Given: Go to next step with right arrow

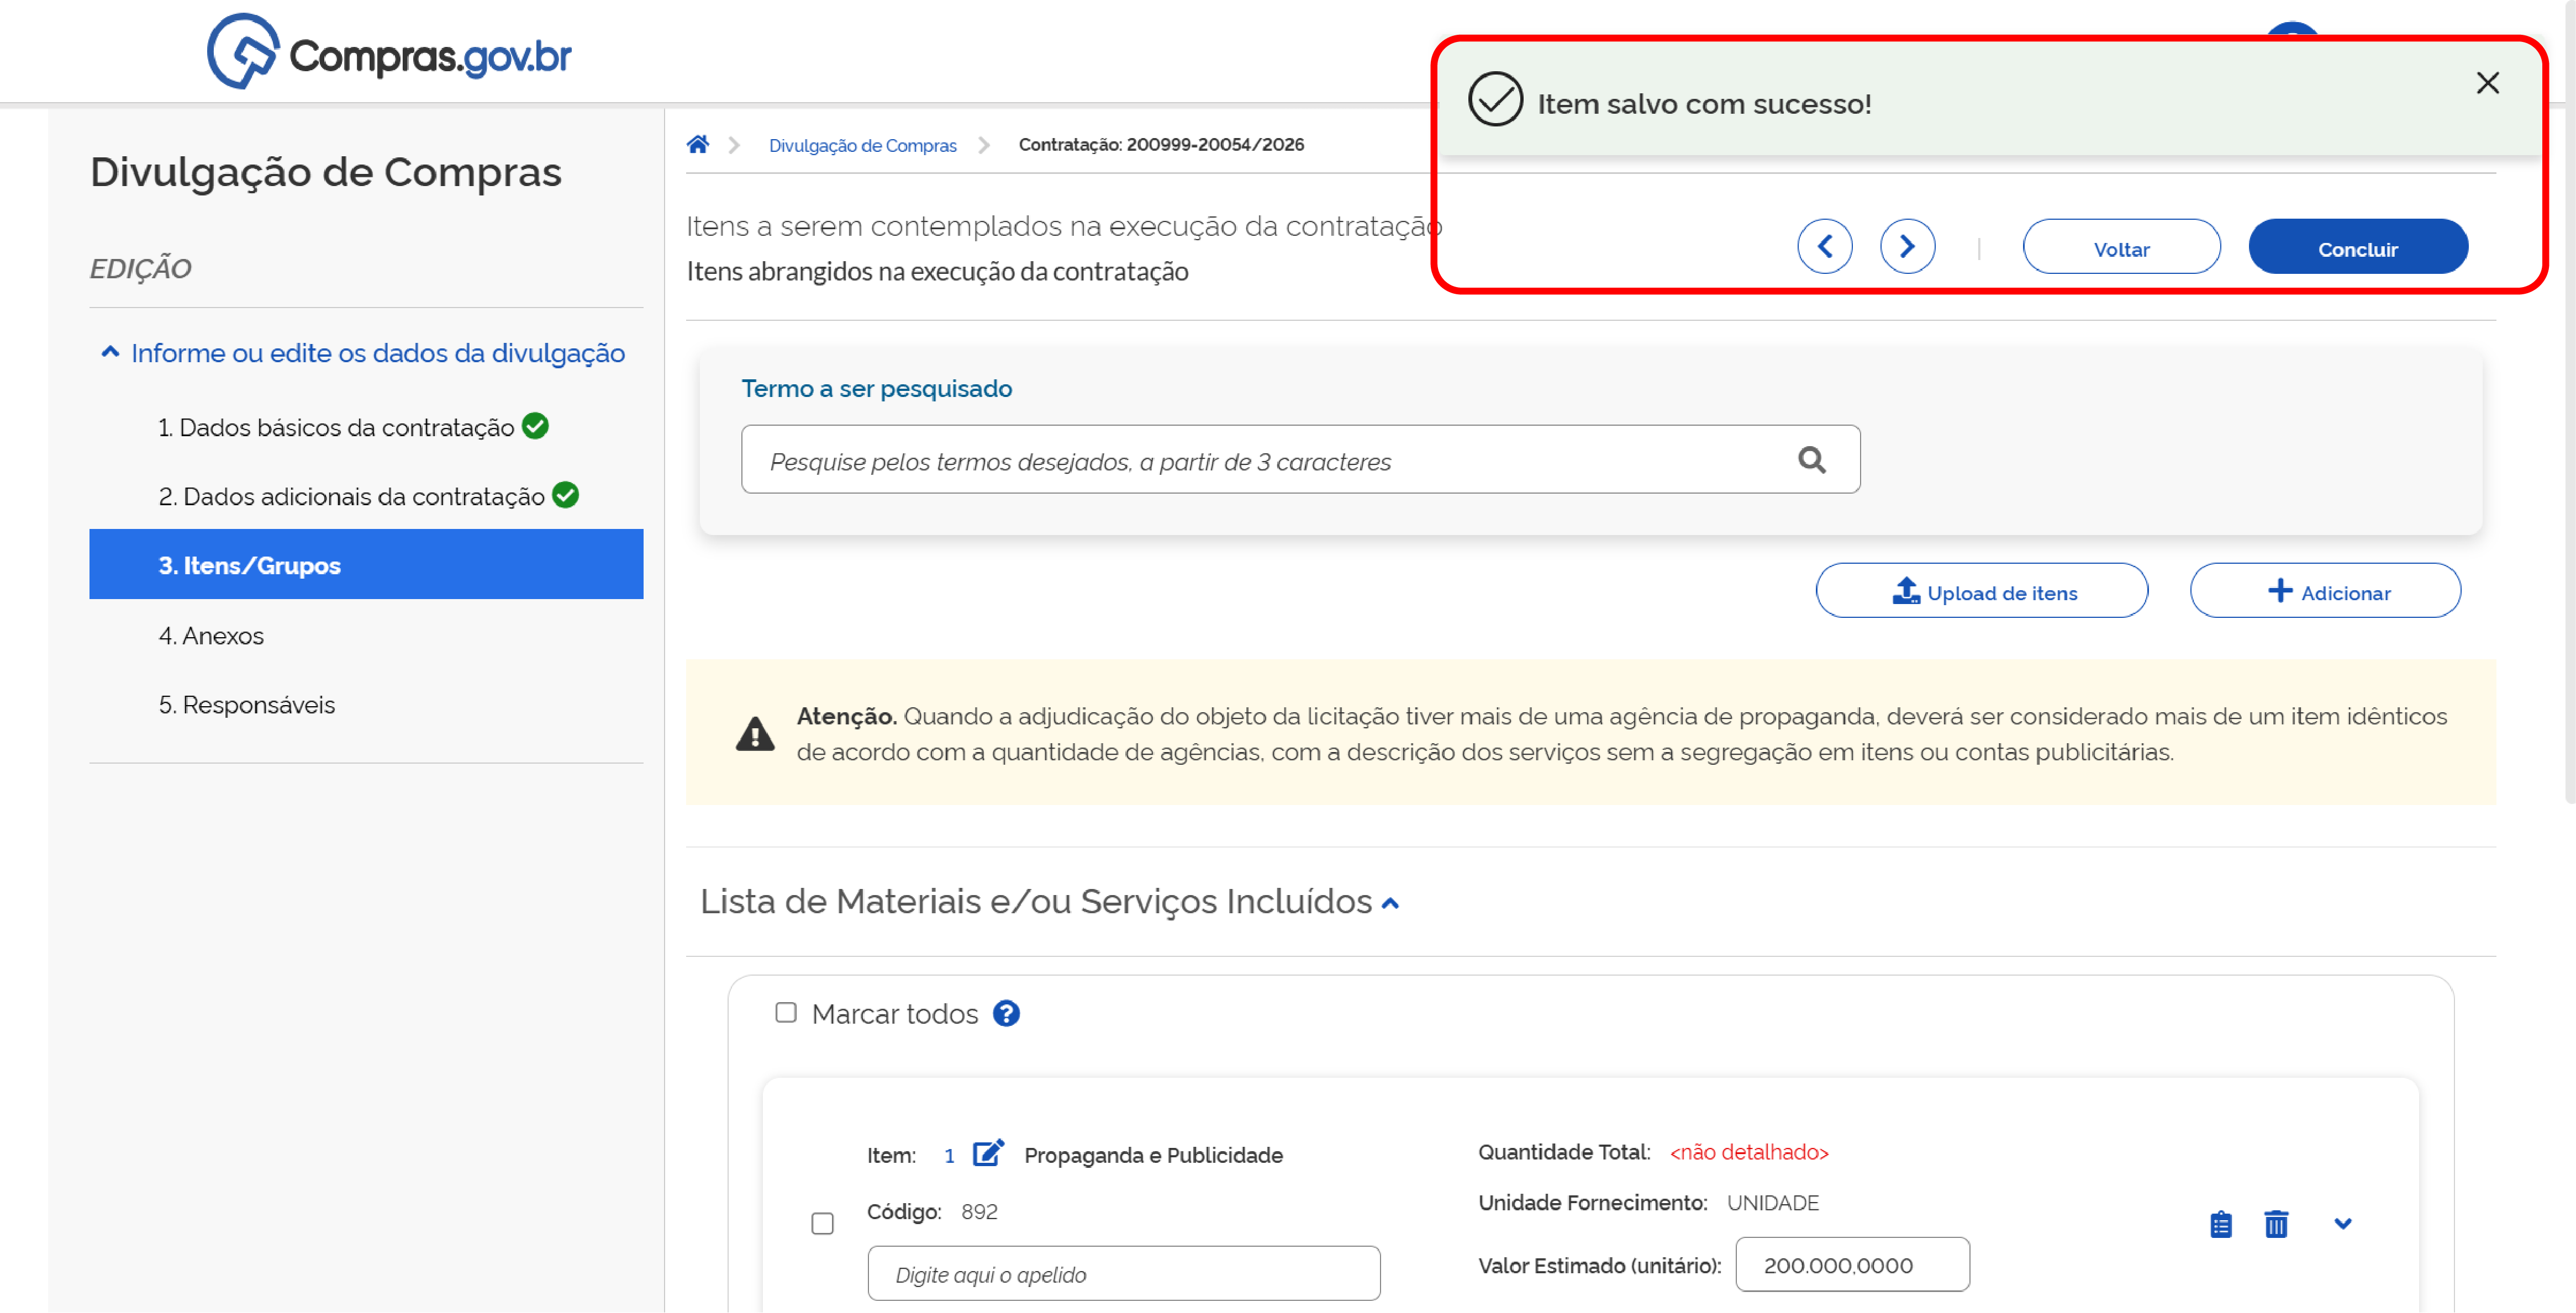Looking at the screenshot, I should pos(1907,247).
